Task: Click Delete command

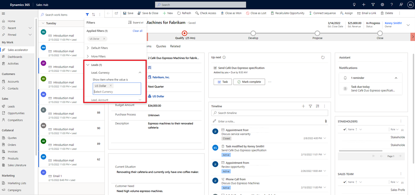Action: [x=386, y=13]
